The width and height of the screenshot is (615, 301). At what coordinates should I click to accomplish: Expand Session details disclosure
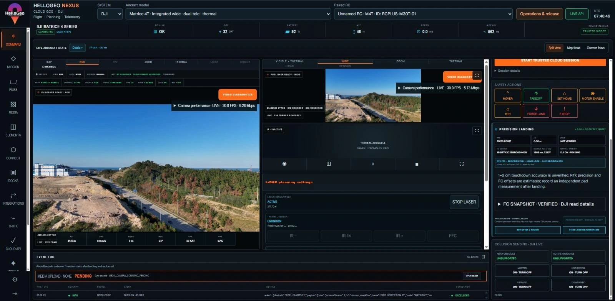(x=507, y=71)
